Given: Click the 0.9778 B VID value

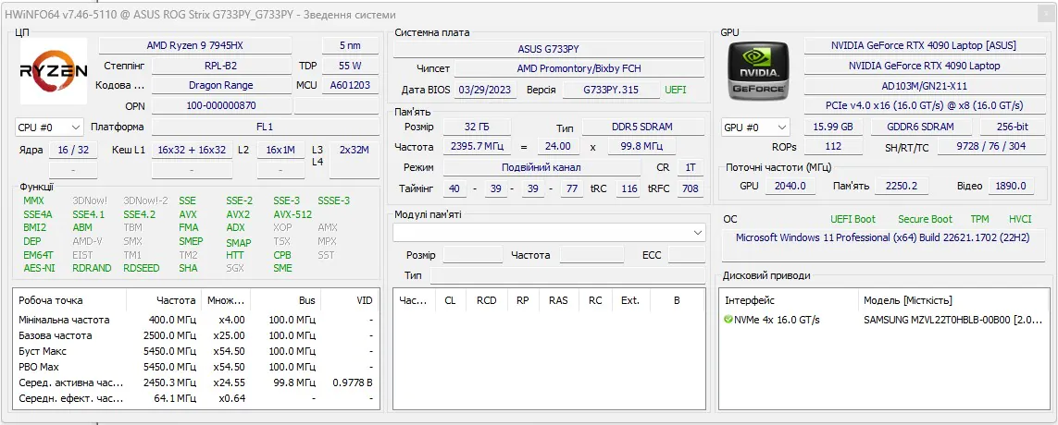Looking at the screenshot, I should coord(353,382).
